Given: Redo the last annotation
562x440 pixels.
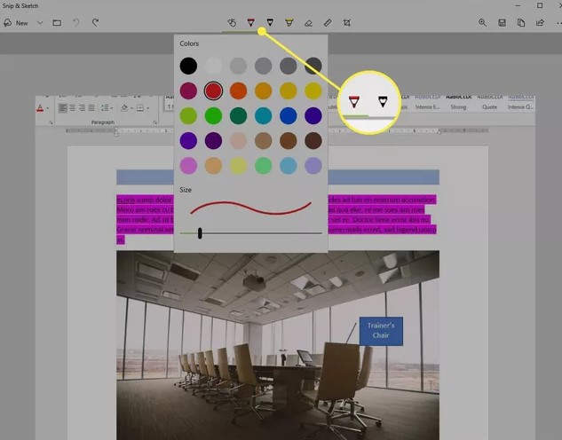Looking at the screenshot, I should coord(95,22).
